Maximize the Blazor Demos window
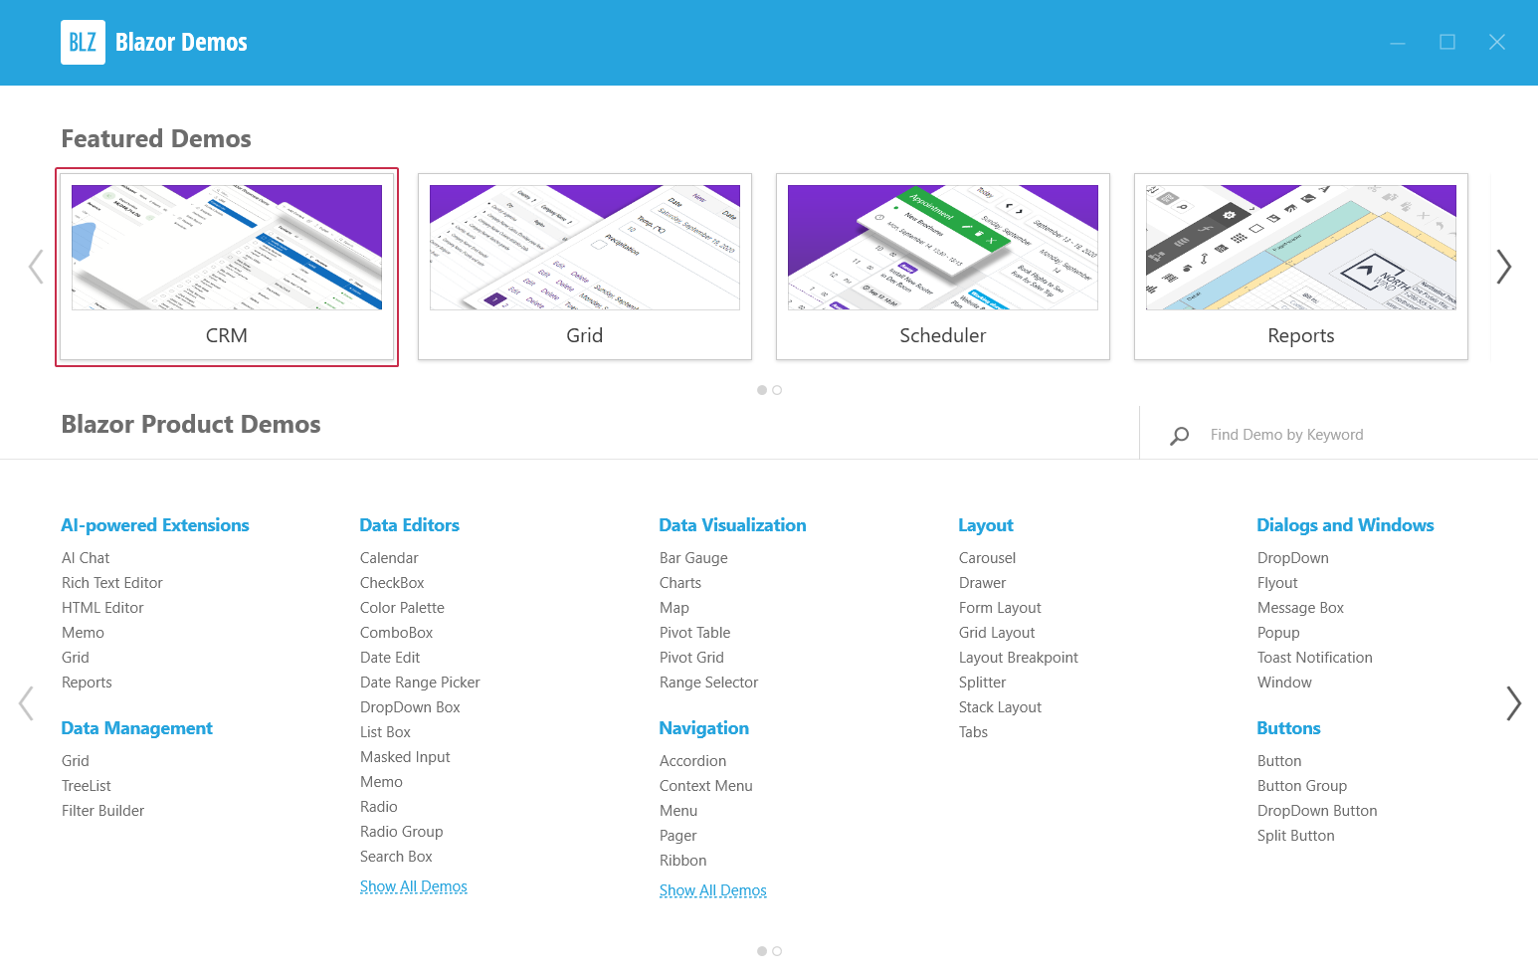This screenshot has height=979, width=1538. pyautogui.click(x=1447, y=42)
